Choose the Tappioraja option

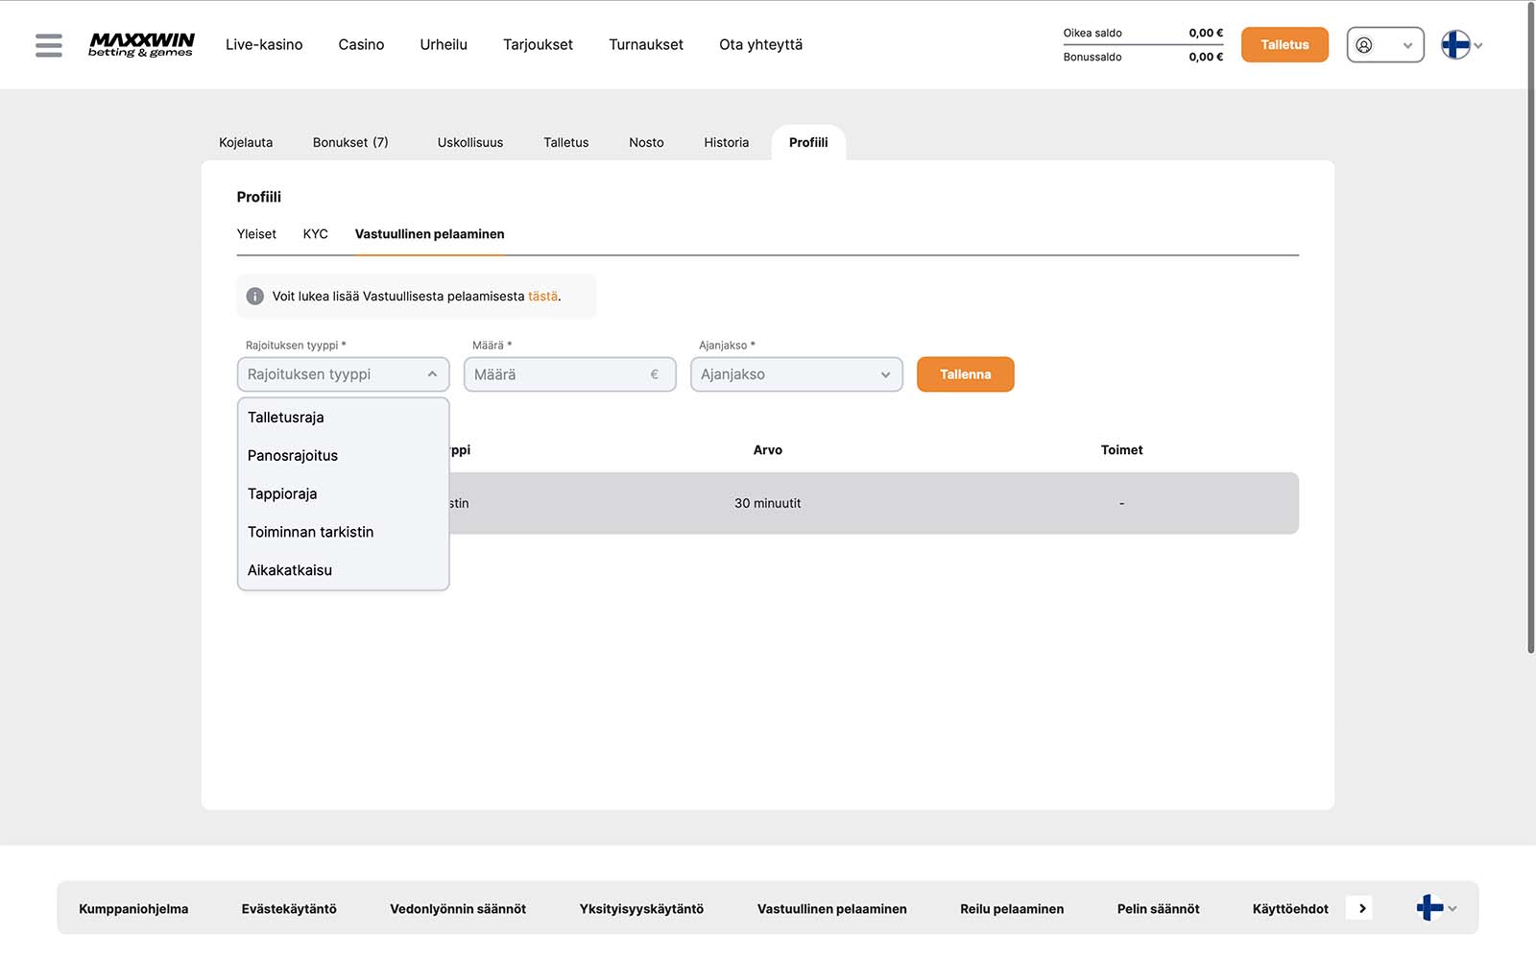tap(282, 493)
